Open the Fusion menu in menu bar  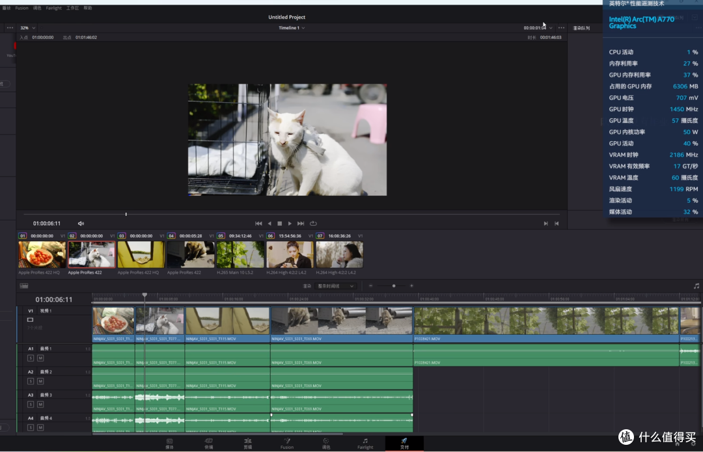tap(21, 8)
